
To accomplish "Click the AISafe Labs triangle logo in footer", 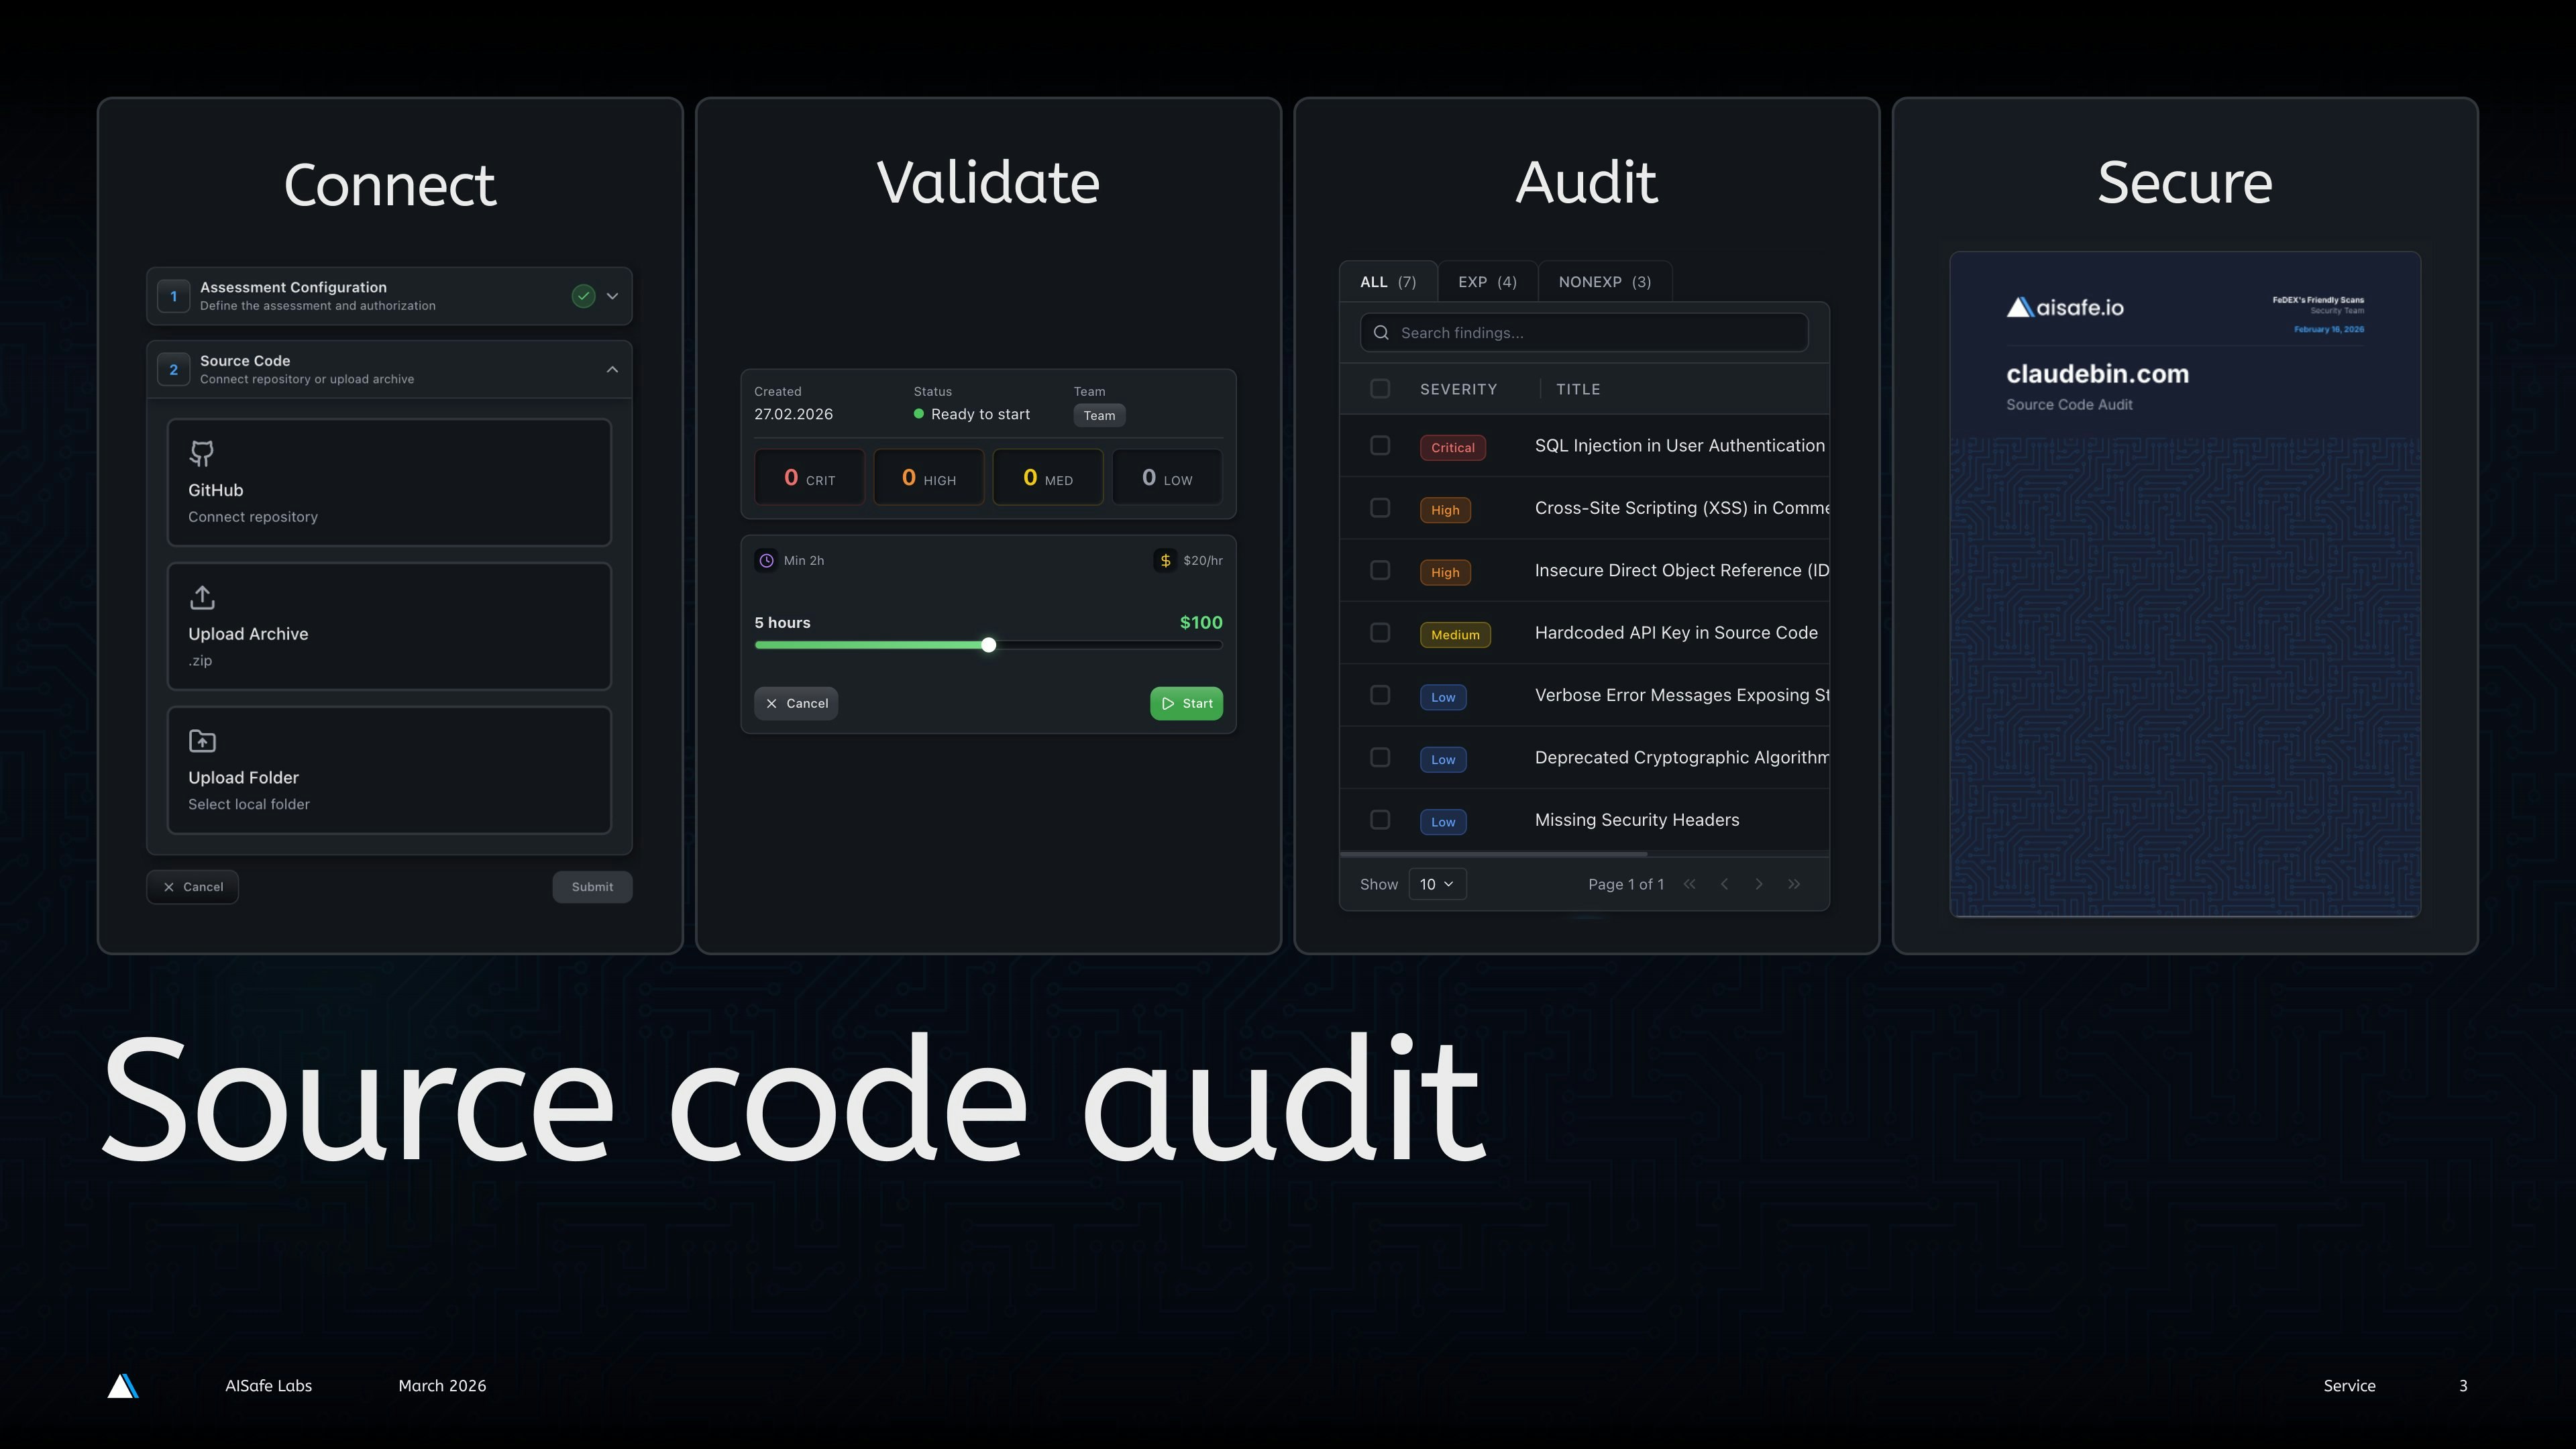I will (x=123, y=1385).
